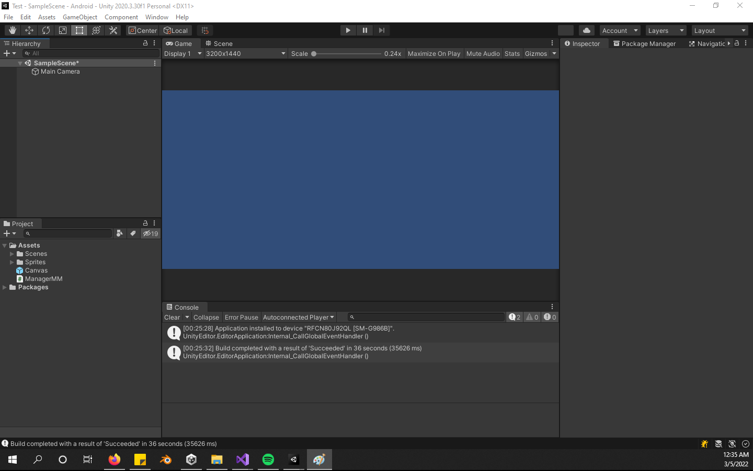Select the Move tool

(29, 30)
